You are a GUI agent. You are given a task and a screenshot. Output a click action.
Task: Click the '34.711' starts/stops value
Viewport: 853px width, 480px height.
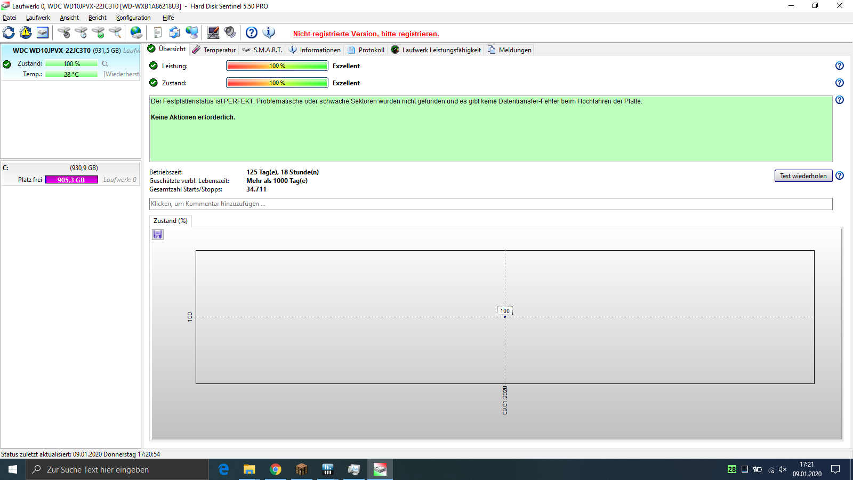256,189
